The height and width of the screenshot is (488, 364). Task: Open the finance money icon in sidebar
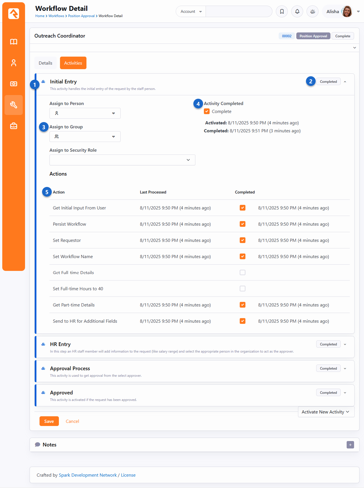point(14,84)
